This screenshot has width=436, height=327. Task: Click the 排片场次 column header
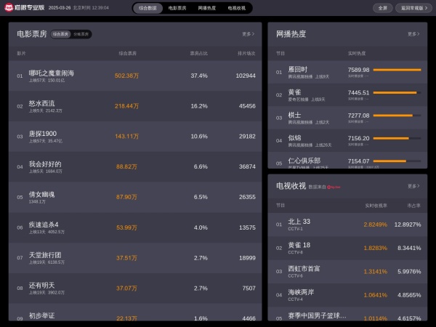click(x=246, y=53)
